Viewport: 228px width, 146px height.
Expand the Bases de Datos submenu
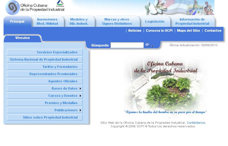pyautogui.click(x=80, y=89)
